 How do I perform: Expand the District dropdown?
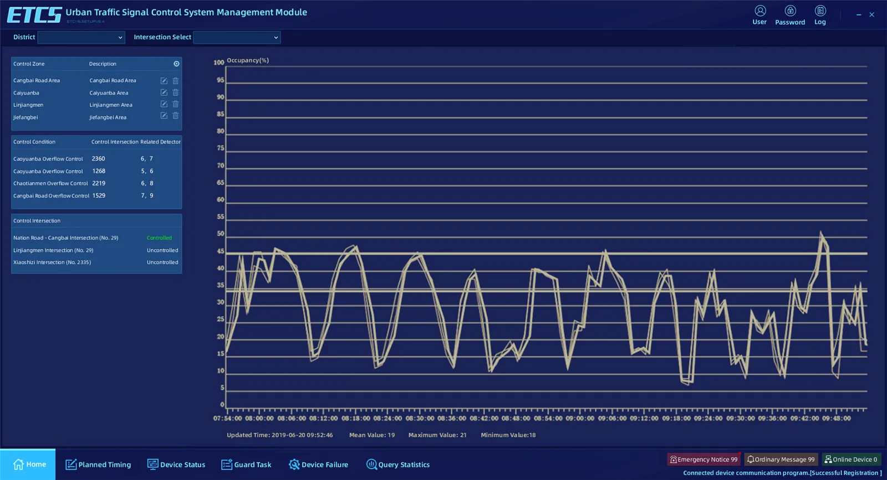(x=81, y=37)
